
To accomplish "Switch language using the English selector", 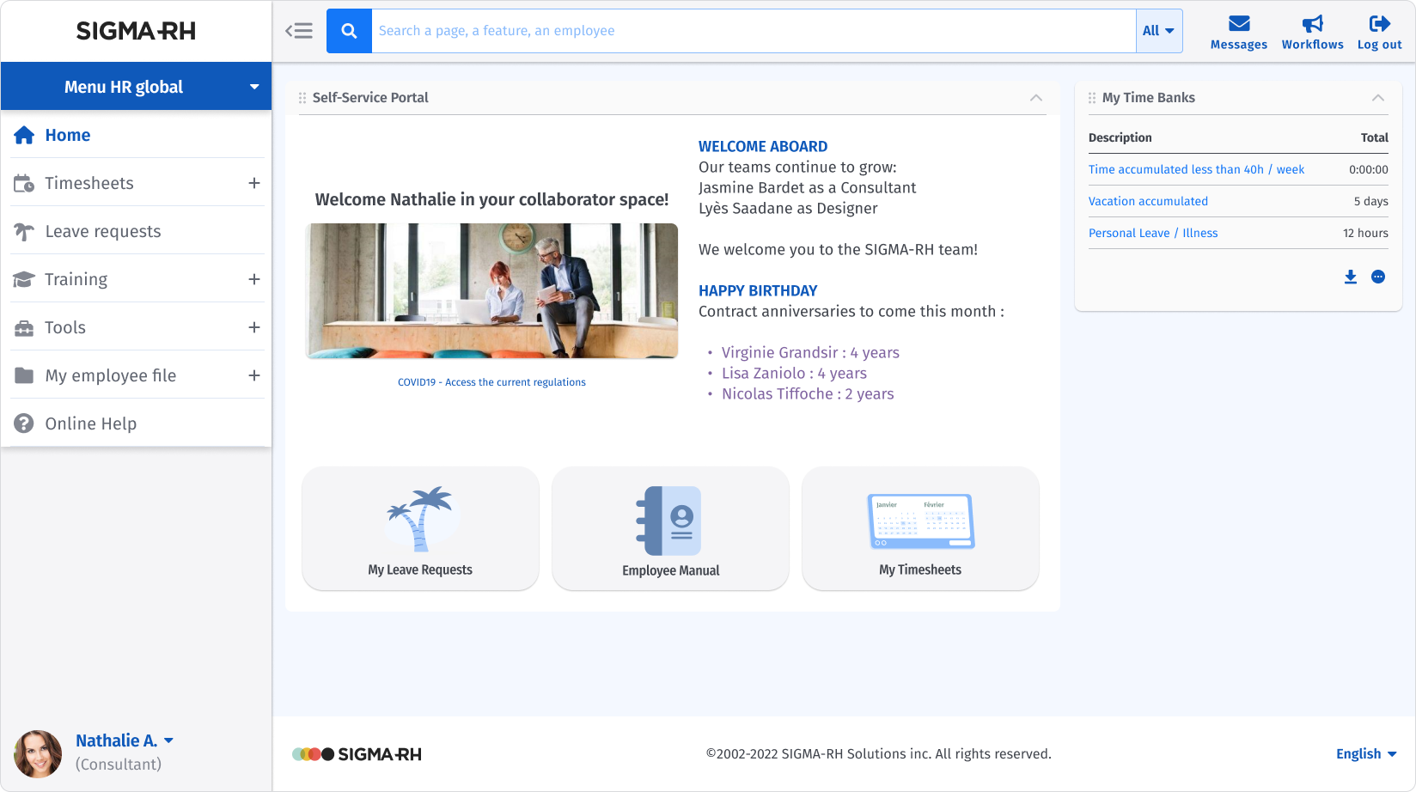I will [x=1364, y=753].
